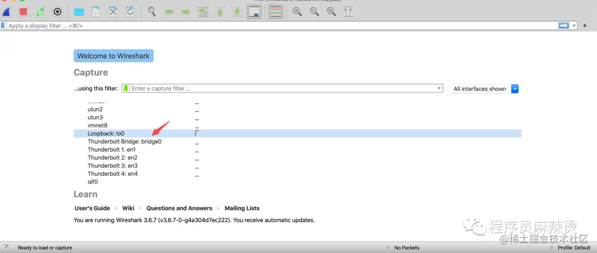
Task: Open display filter bookmarks
Action: pyautogui.click(x=3, y=25)
